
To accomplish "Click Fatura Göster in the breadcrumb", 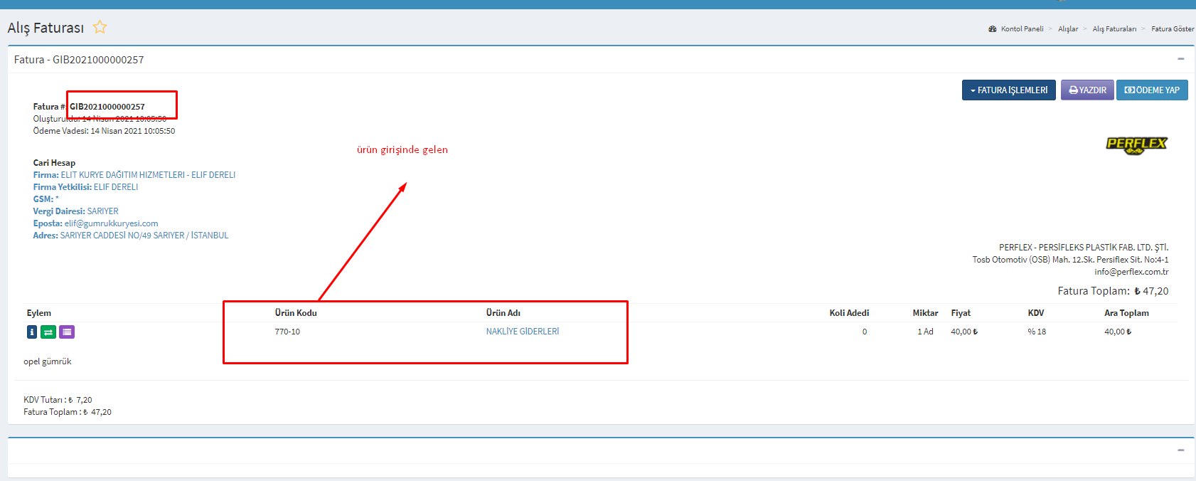I will pyautogui.click(x=1173, y=29).
